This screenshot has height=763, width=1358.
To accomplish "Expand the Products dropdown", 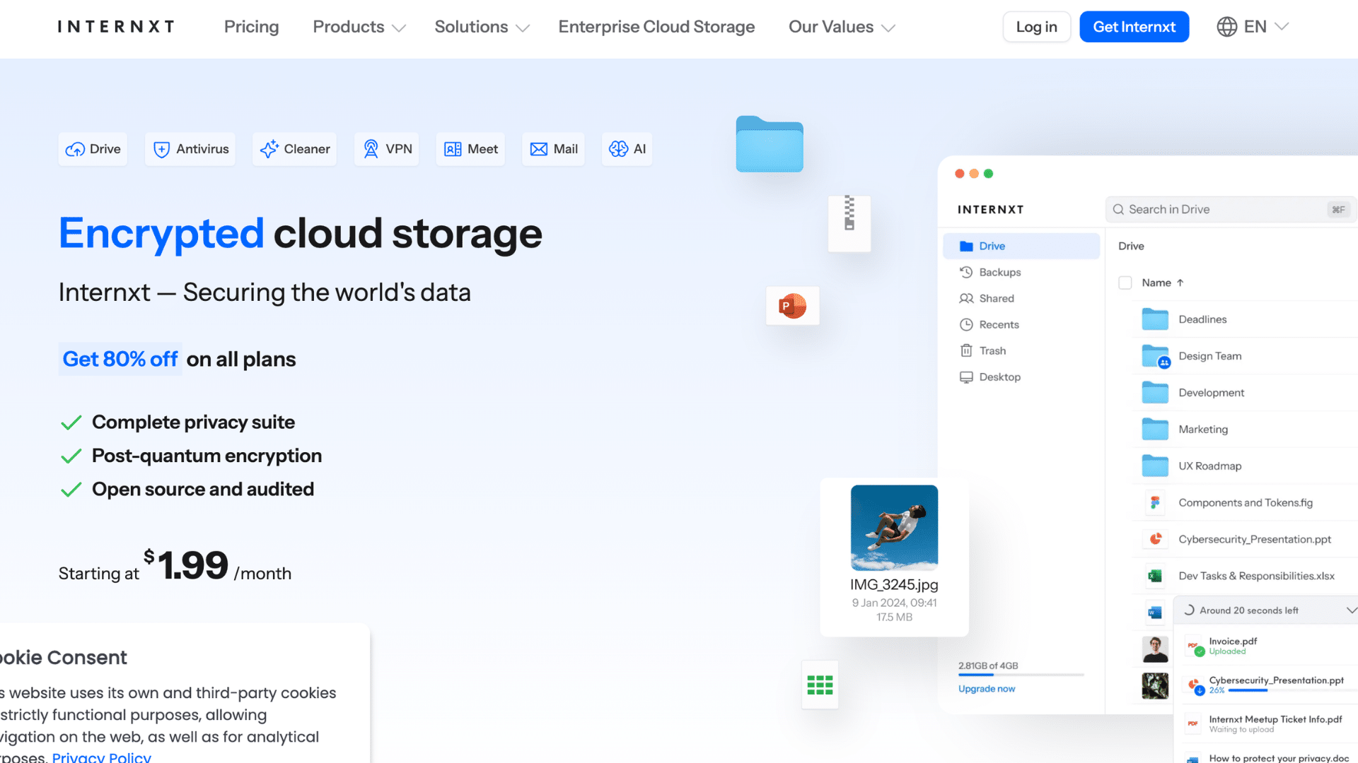I will 359,27.
